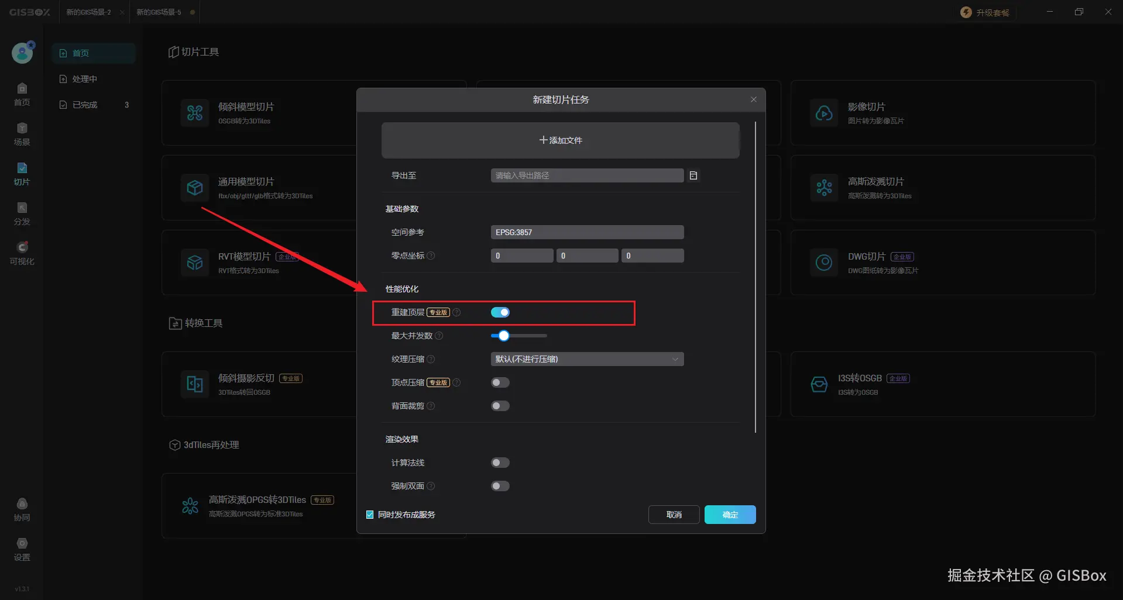Image resolution: width=1123 pixels, height=600 pixels.
Task: Select 首页 in the slicing menu
Action: click(x=94, y=53)
